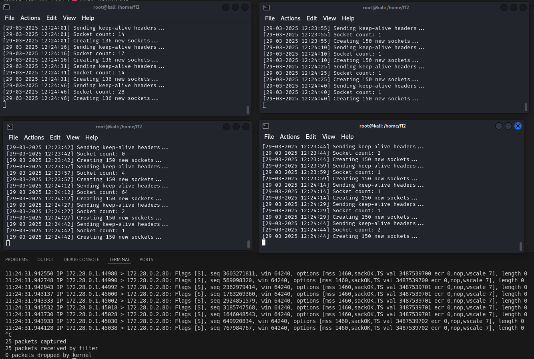Click the ^C interrupt line in terminal panel
This screenshot has width=534, height=359.
[x=8, y=335]
